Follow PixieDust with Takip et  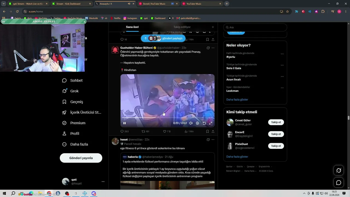276,146
